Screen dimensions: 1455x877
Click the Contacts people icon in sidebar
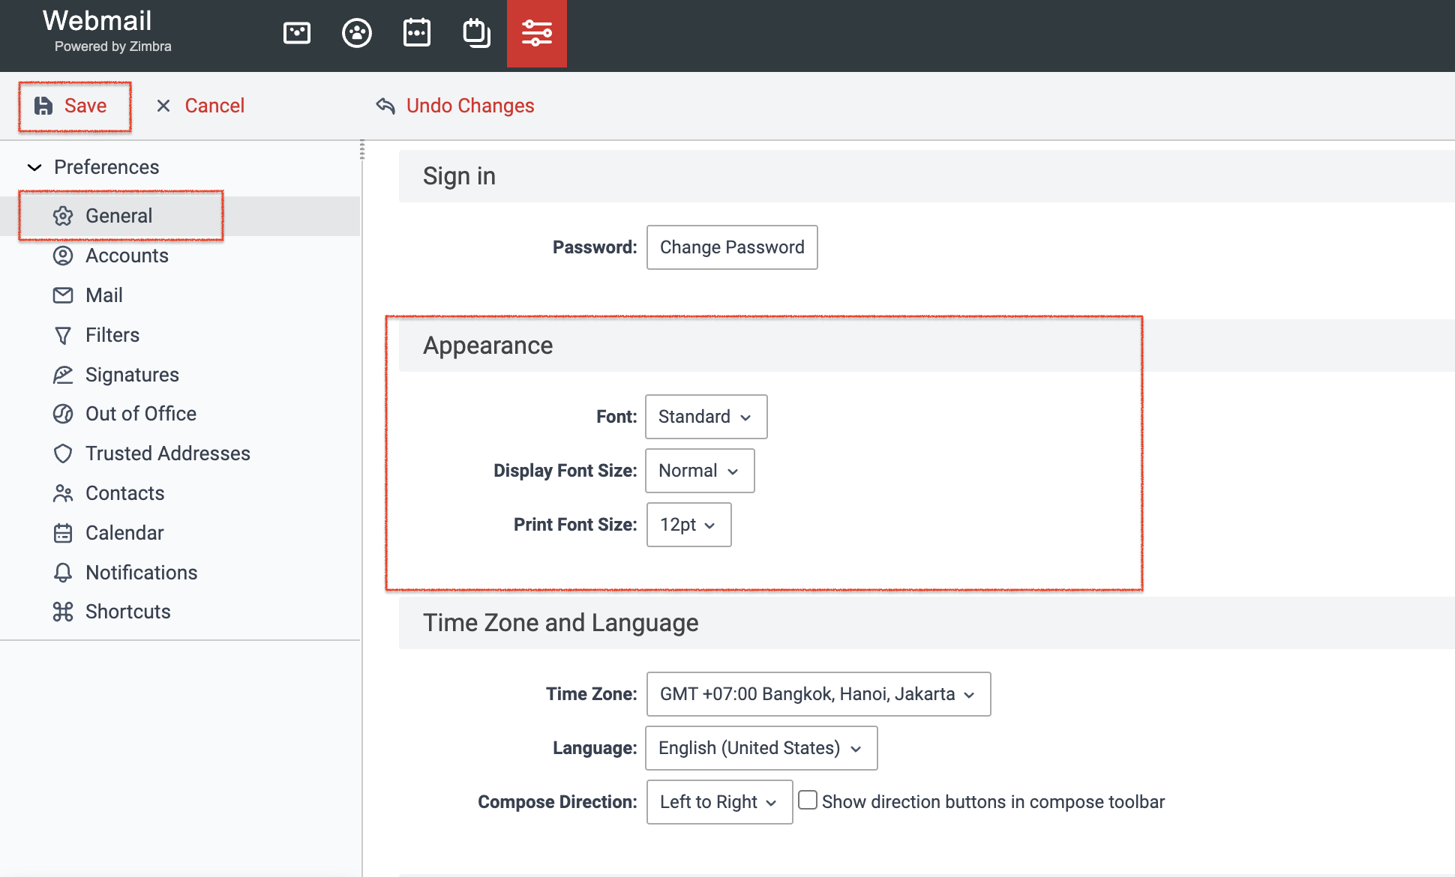click(63, 493)
